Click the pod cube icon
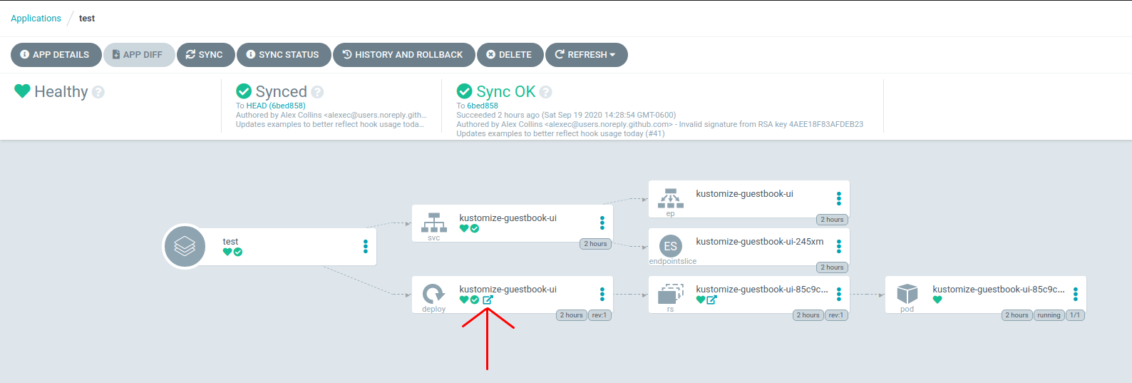Image resolution: width=1132 pixels, height=383 pixels. pyautogui.click(x=907, y=294)
